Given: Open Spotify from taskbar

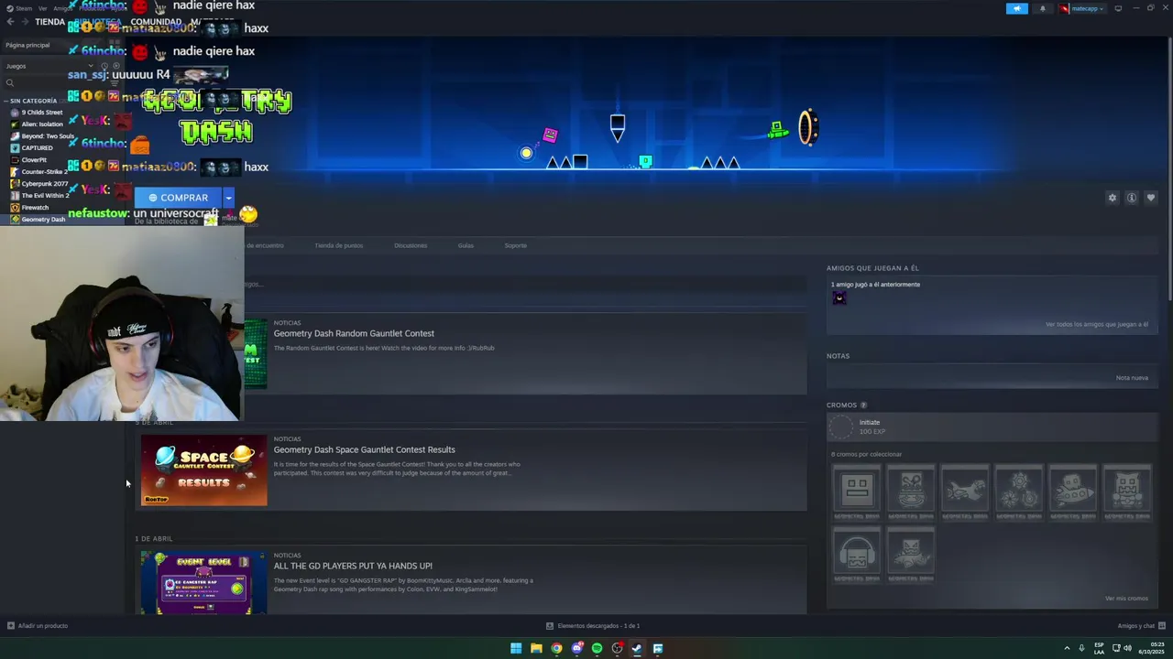Looking at the screenshot, I should (597, 649).
